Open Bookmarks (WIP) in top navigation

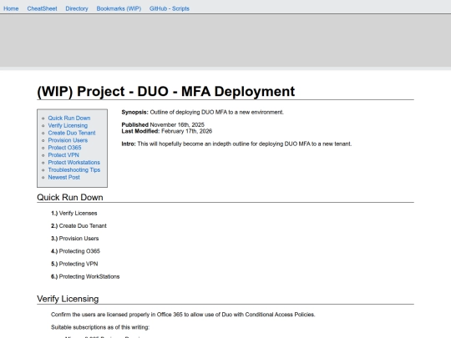click(x=119, y=8)
